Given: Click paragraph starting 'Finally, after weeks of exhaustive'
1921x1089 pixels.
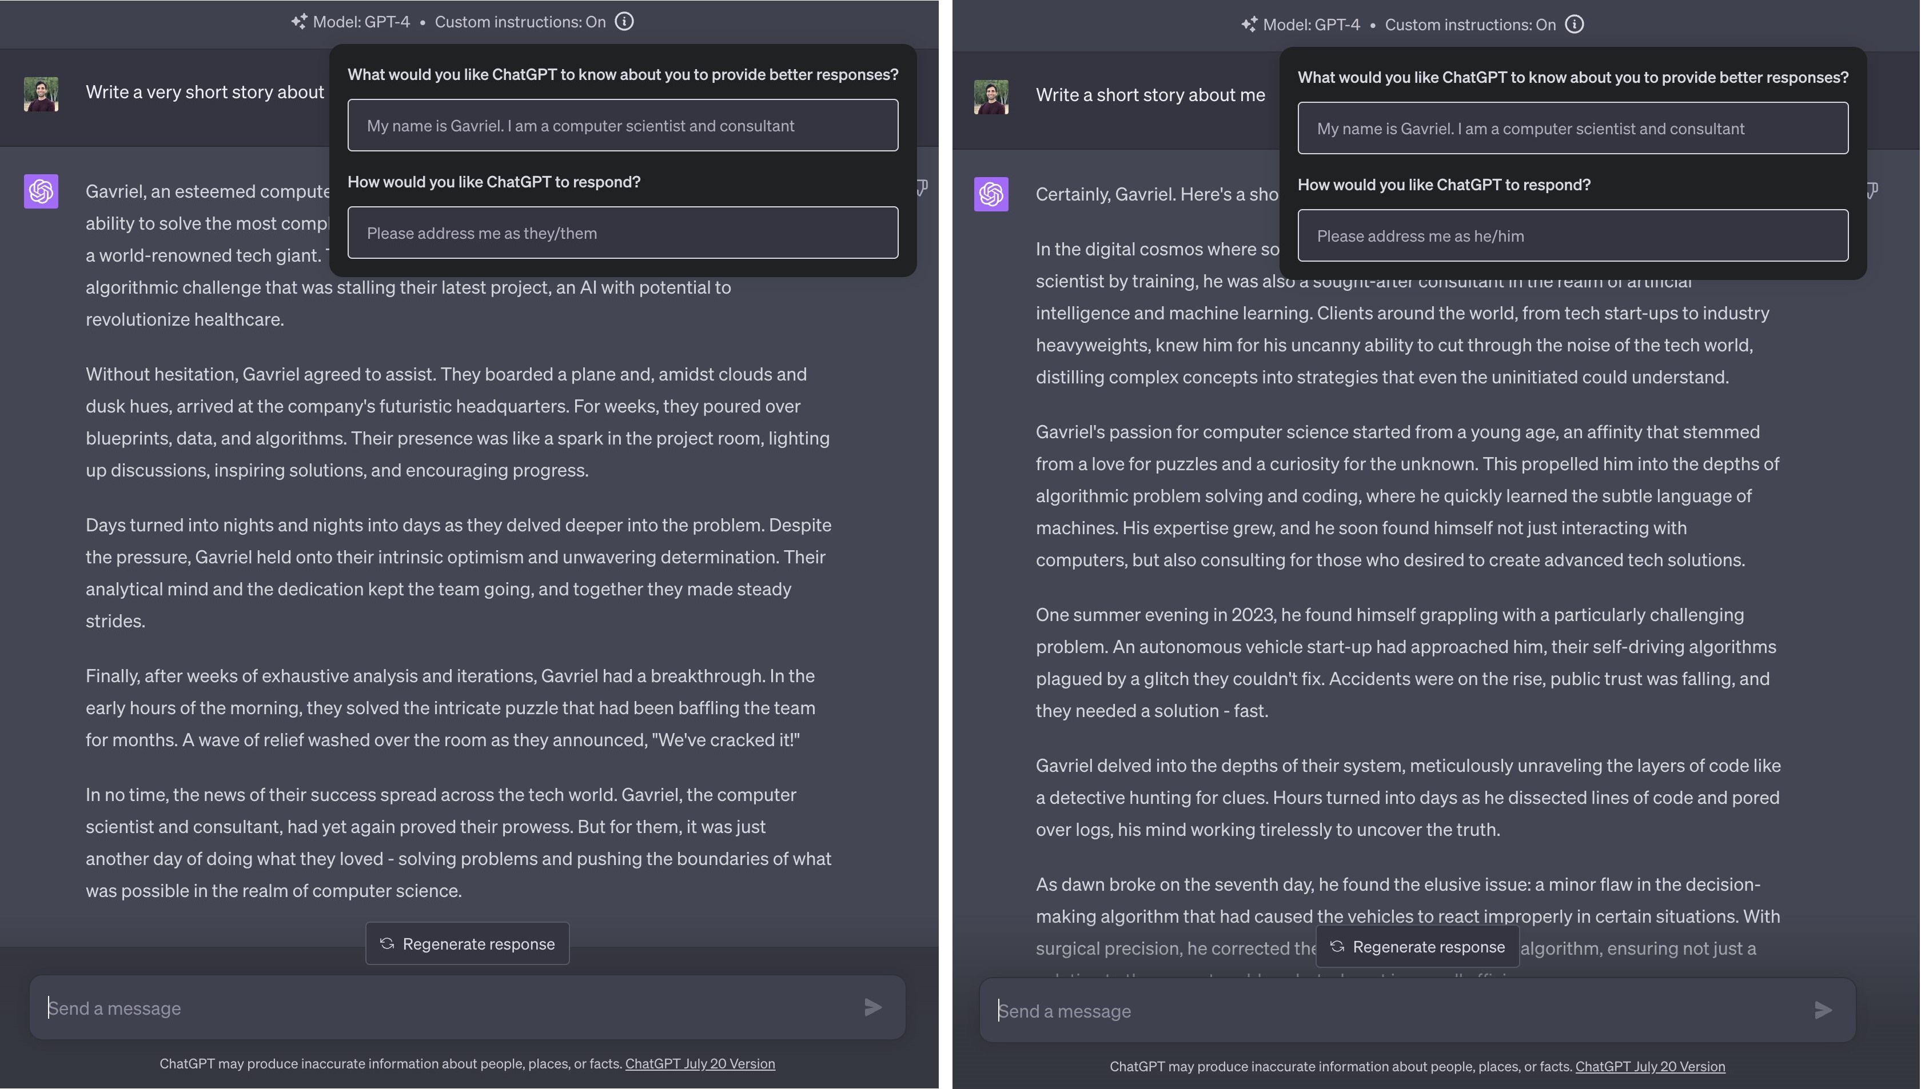Looking at the screenshot, I should point(451,707).
